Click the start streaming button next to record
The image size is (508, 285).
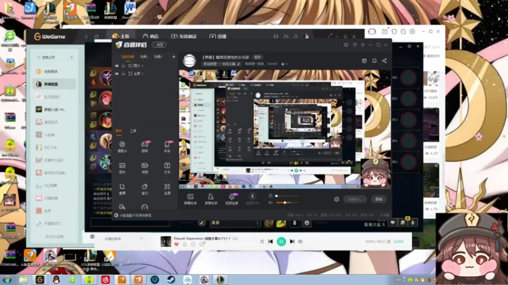point(355,199)
